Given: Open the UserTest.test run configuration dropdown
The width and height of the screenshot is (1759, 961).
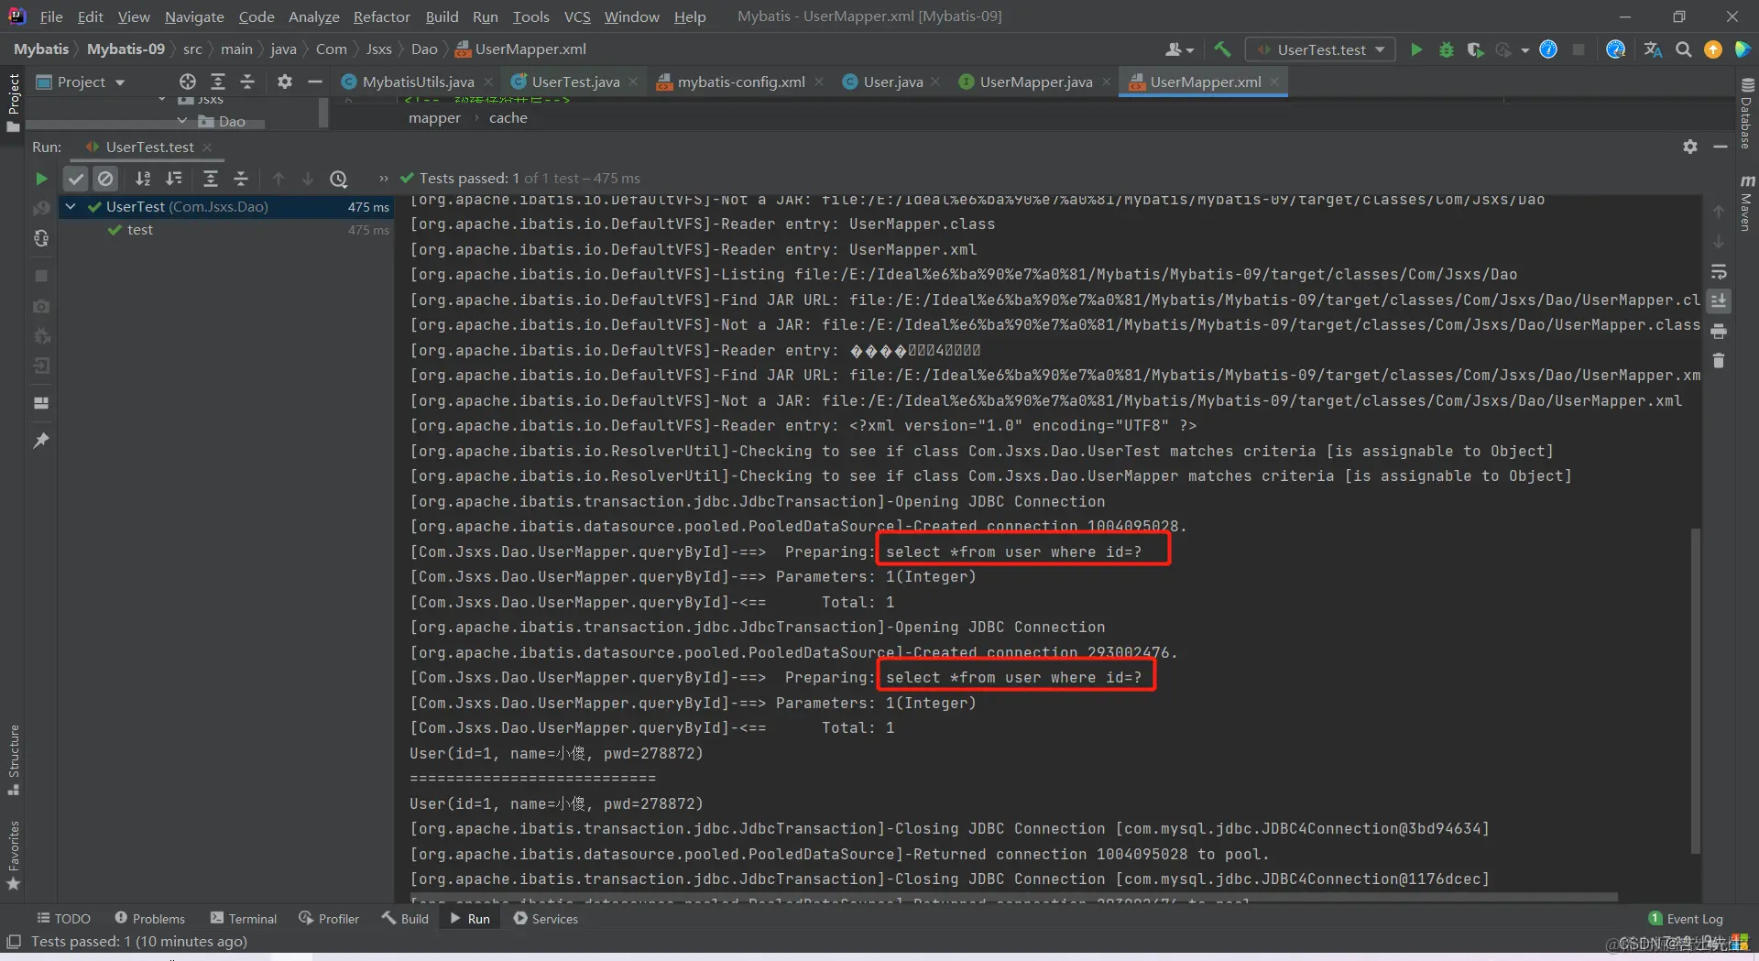Looking at the screenshot, I should point(1322,49).
